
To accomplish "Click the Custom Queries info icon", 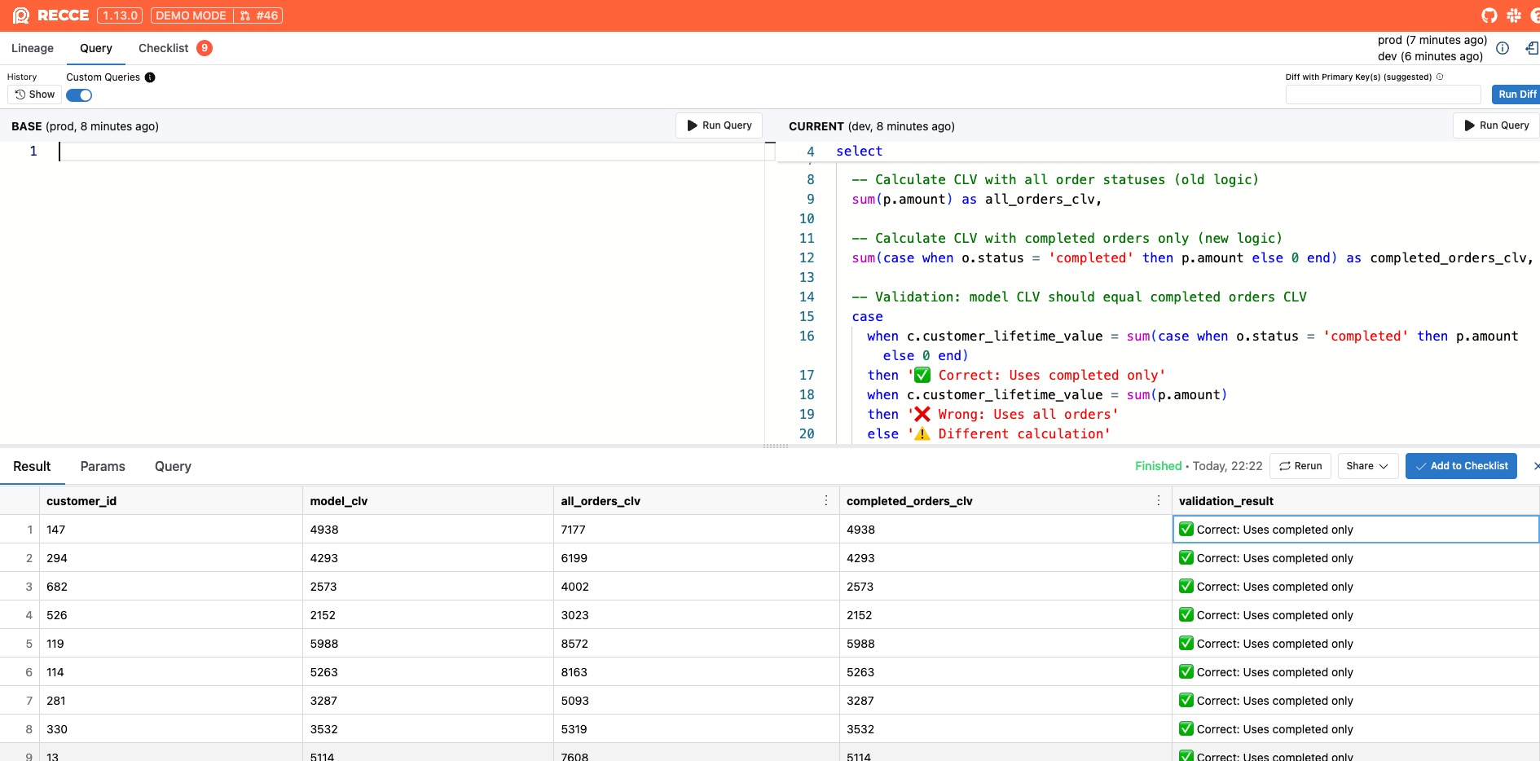I will pos(150,77).
